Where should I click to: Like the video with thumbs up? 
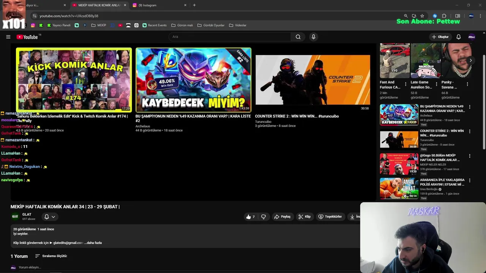(x=250, y=217)
